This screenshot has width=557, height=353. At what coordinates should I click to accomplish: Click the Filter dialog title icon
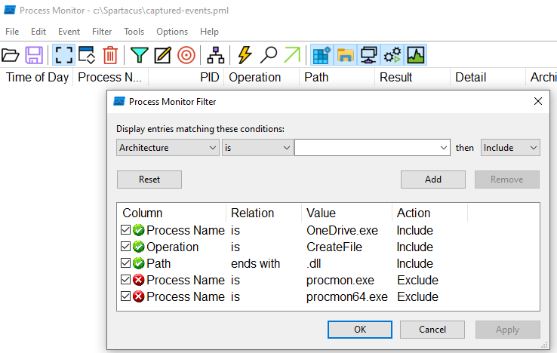119,102
